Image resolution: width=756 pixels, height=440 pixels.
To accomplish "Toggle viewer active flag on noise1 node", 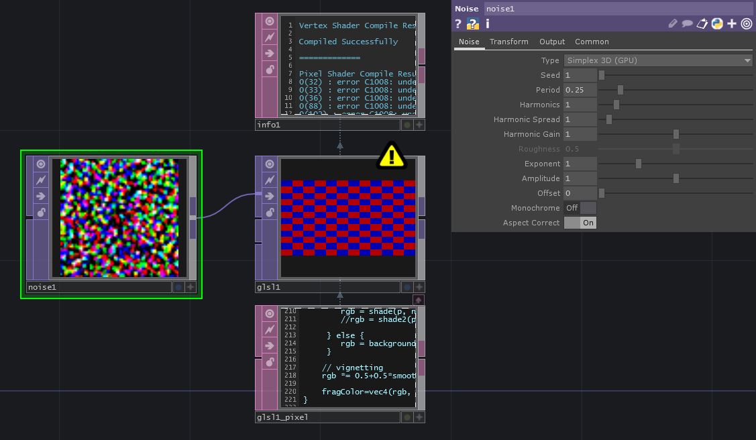I will (41, 164).
